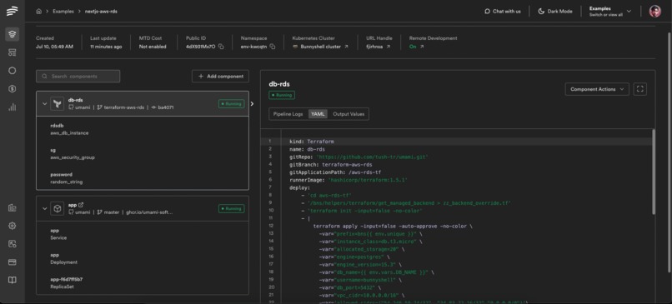Click the db-rds Running status badge in list
The height and width of the screenshot is (304, 672).
(231, 103)
